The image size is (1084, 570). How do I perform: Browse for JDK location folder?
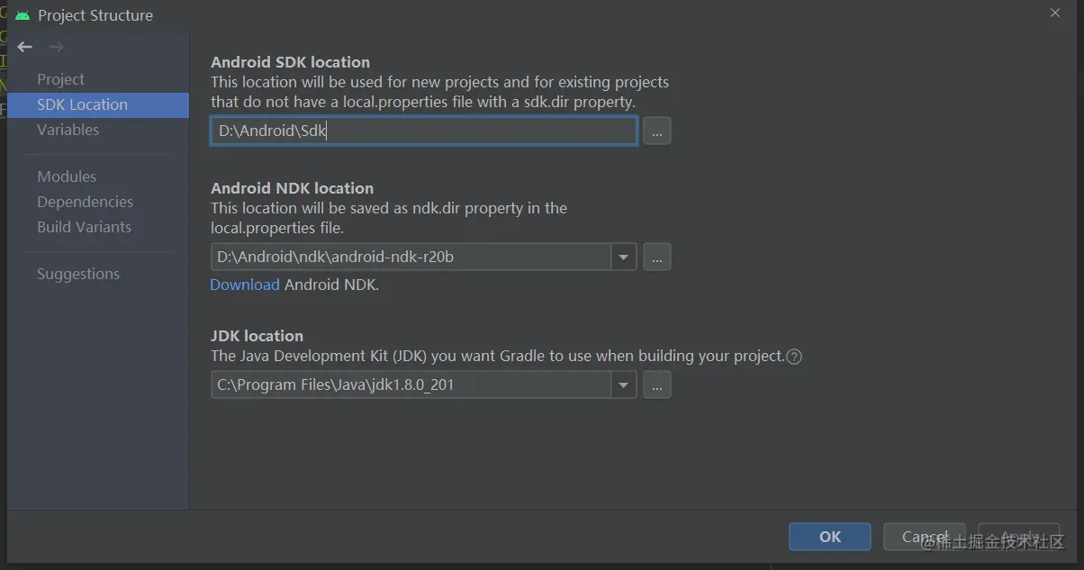click(x=657, y=385)
